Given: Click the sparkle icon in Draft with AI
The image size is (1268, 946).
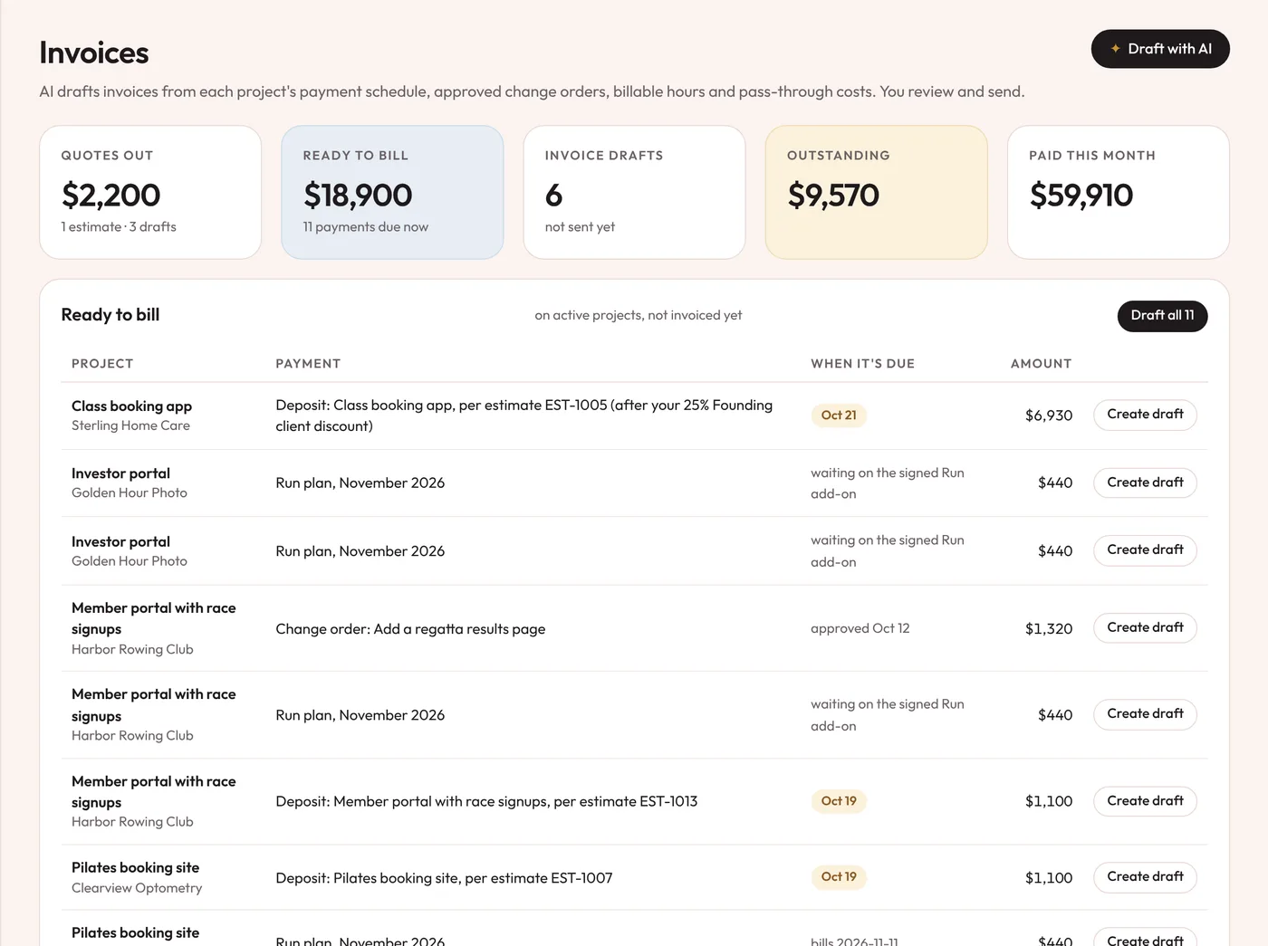Looking at the screenshot, I should [x=1115, y=49].
